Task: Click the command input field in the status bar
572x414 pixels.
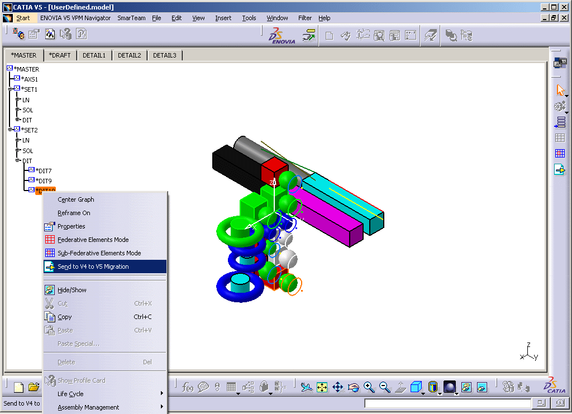Action: coord(447,403)
